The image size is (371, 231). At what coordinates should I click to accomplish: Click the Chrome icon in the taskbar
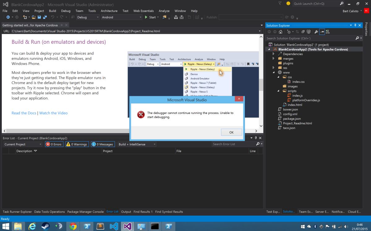pyautogui.click(x=73, y=226)
